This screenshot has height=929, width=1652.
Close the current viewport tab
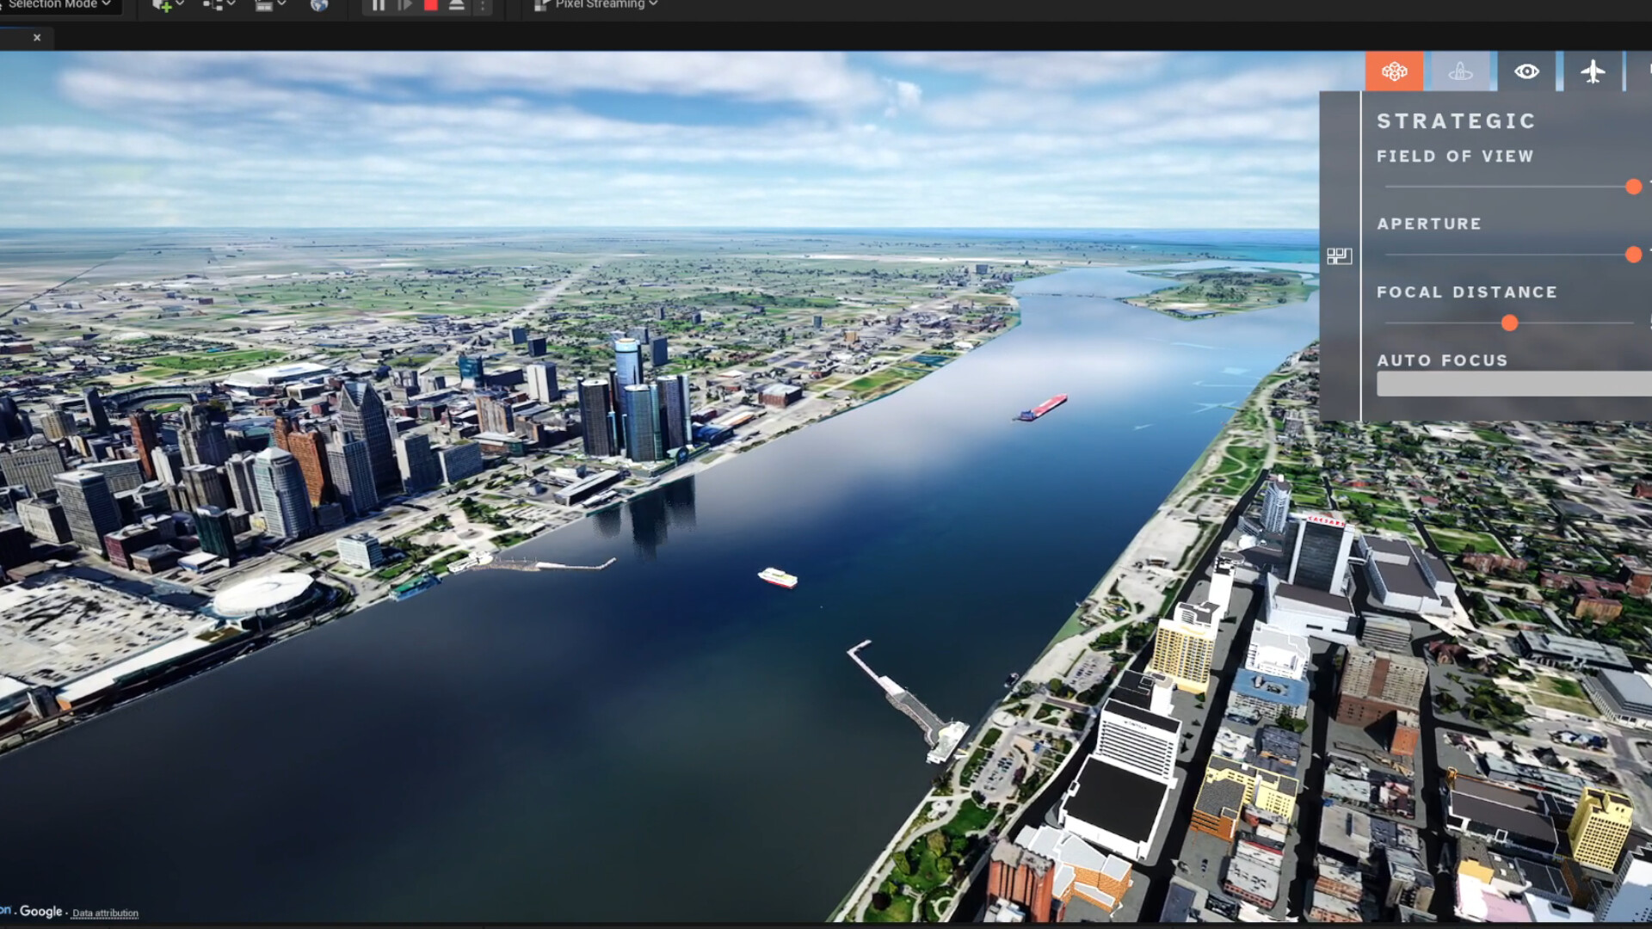point(37,38)
